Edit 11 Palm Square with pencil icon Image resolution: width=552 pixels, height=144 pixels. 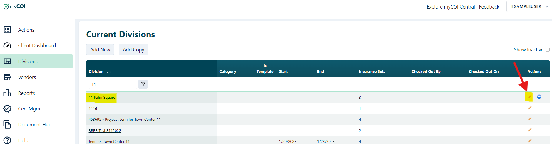530,97
